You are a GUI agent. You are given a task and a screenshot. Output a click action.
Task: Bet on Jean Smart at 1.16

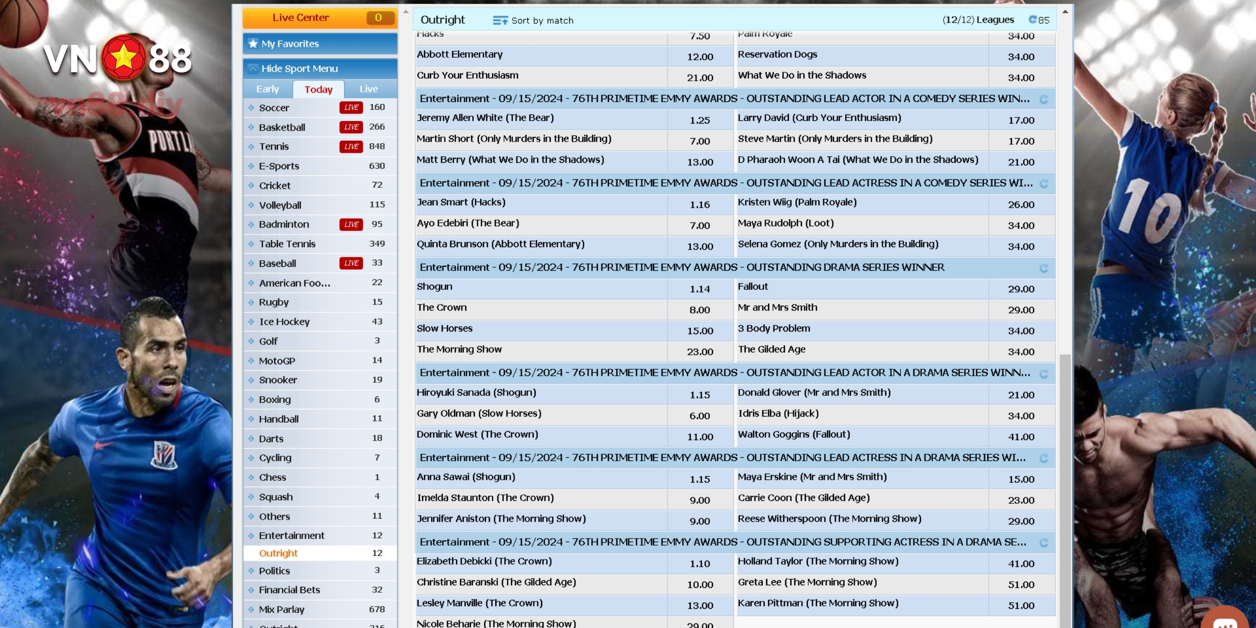pos(700,205)
